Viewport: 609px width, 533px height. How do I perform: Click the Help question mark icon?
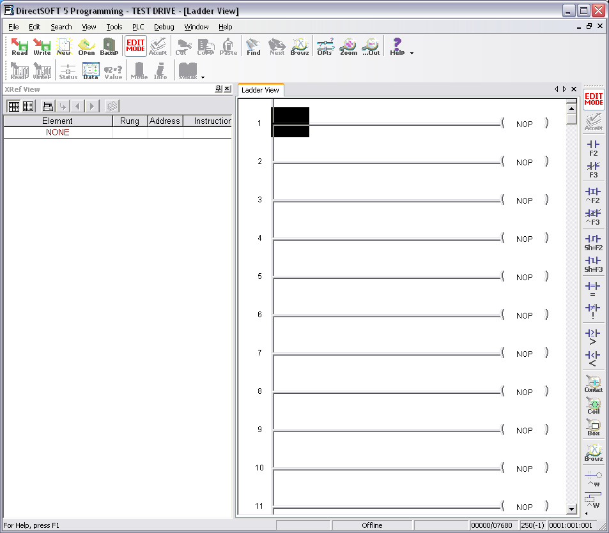click(x=397, y=47)
